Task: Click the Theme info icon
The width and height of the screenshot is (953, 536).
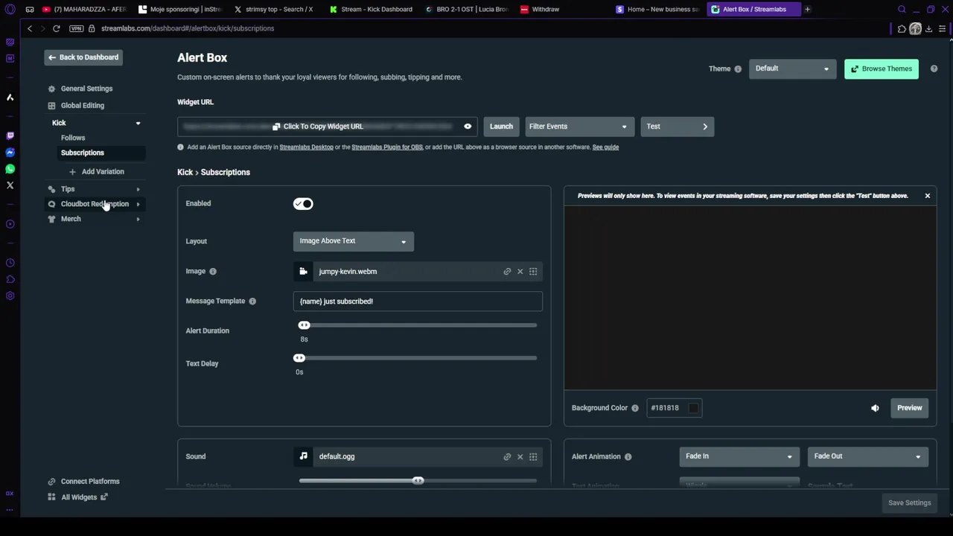Action: pyautogui.click(x=738, y=69)
